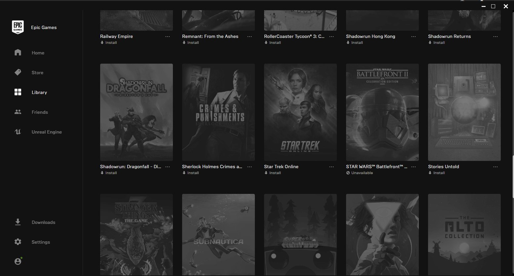Open the cover showing a woman's face under a triangle
The width and height of the screenshot is (514, 276).
tap(382, 235)
